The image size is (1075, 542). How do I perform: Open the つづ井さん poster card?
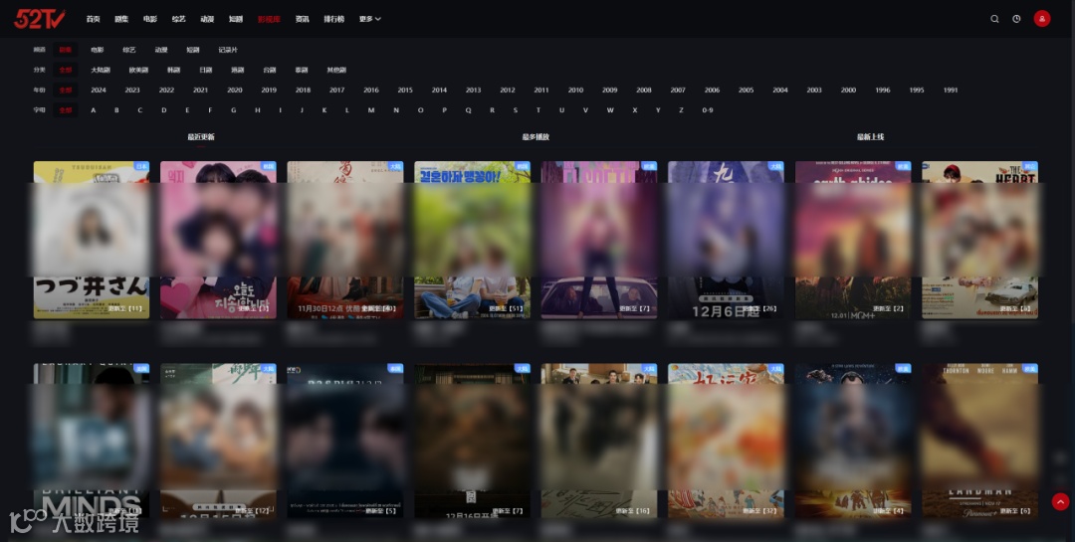(92, 240)
